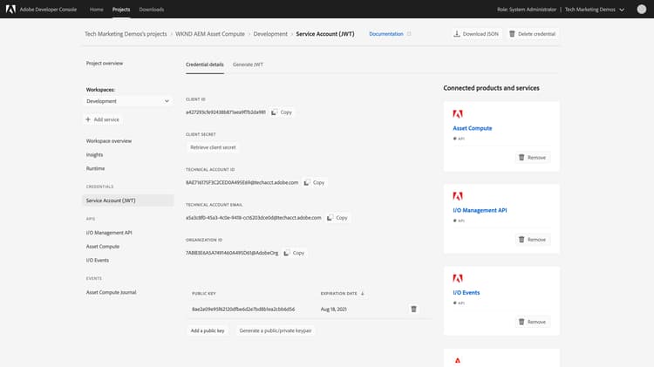Switch to the Credential details tab
This screenshot has width=654, height=367.
[205, 65]
